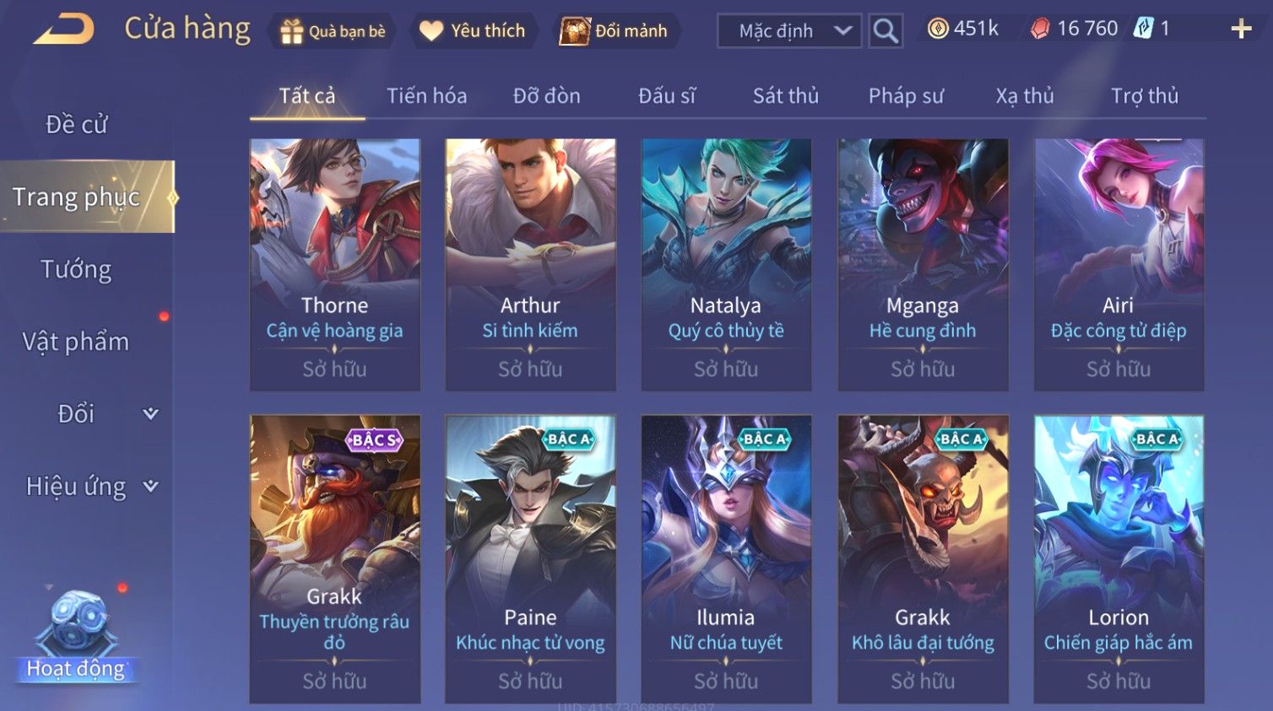This screenshot has height=711, width=1273.
Task: Open Tướng in the sidebar
Action: [x=76, y=269]
